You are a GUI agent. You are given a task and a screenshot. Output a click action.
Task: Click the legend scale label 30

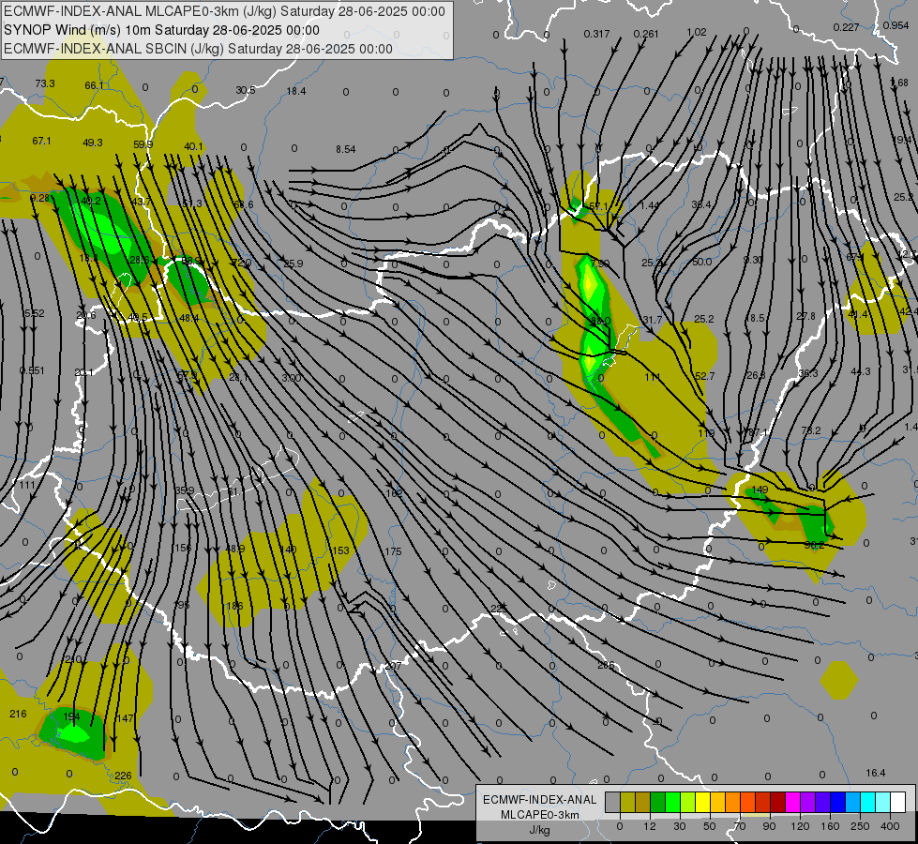(679, 826)
